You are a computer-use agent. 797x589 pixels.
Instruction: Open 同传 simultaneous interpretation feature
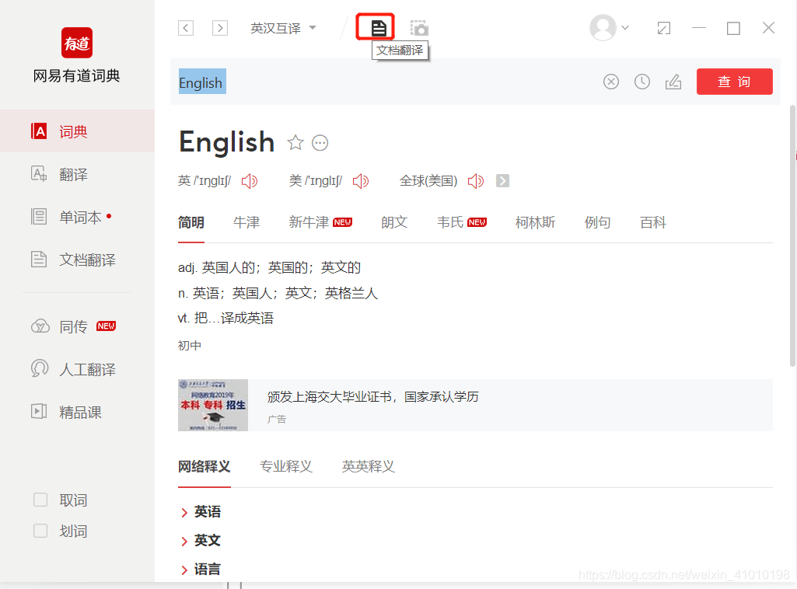pyautogui.click(x=72, y=326)
